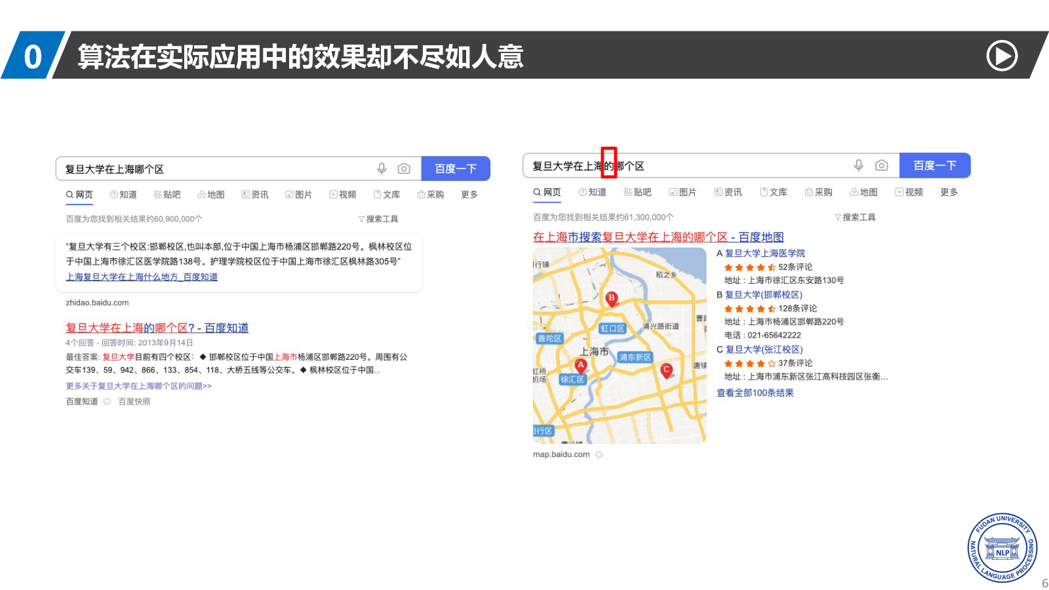
Task: Select 文库 tab in left search
Action: pyautogui.click(x=387, y=195)
